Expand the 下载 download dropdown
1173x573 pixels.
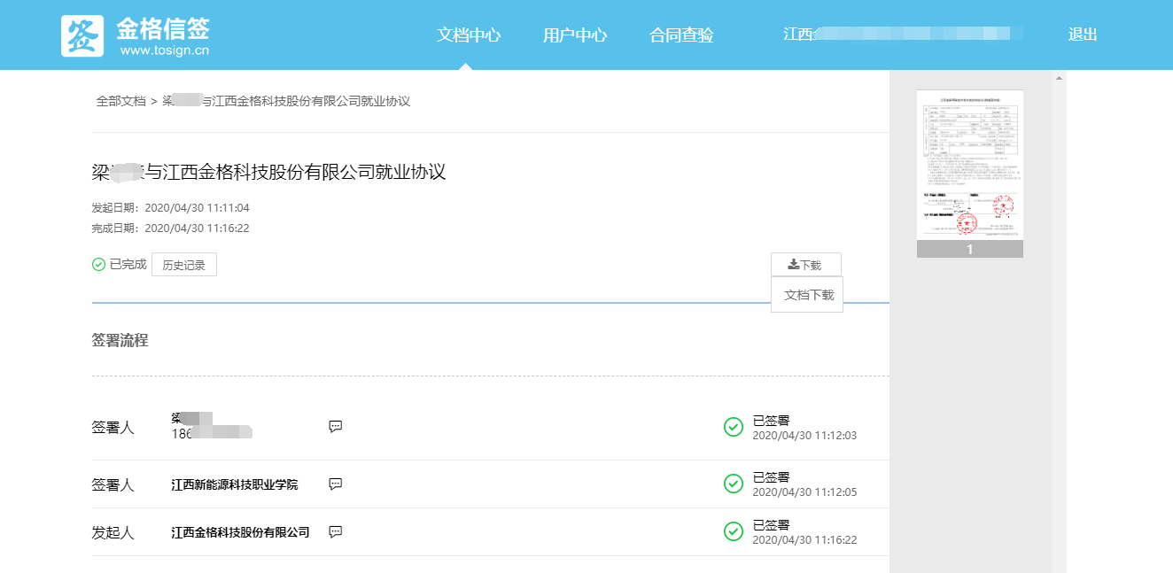805,265
